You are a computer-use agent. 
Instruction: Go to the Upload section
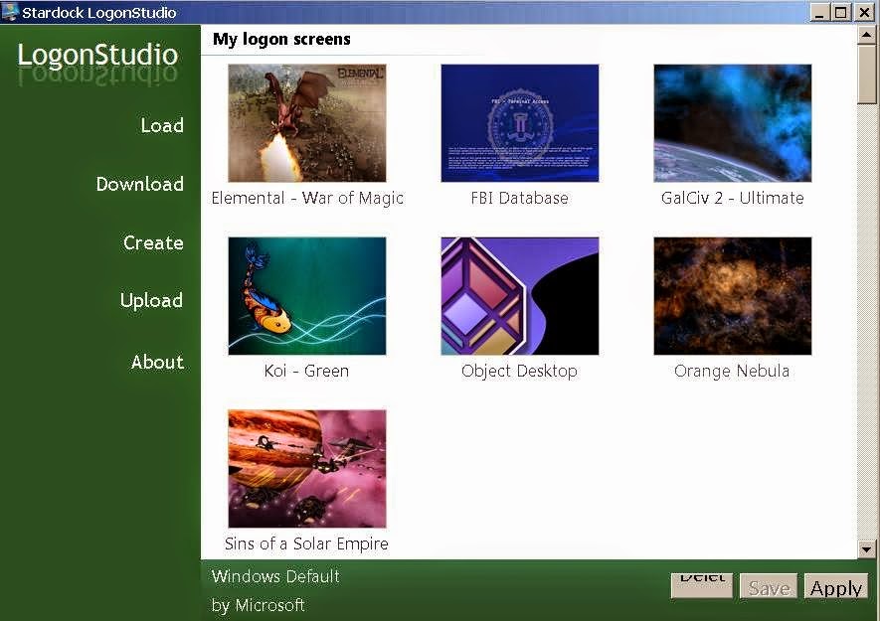pyautogui.click(x=151, y=301)
